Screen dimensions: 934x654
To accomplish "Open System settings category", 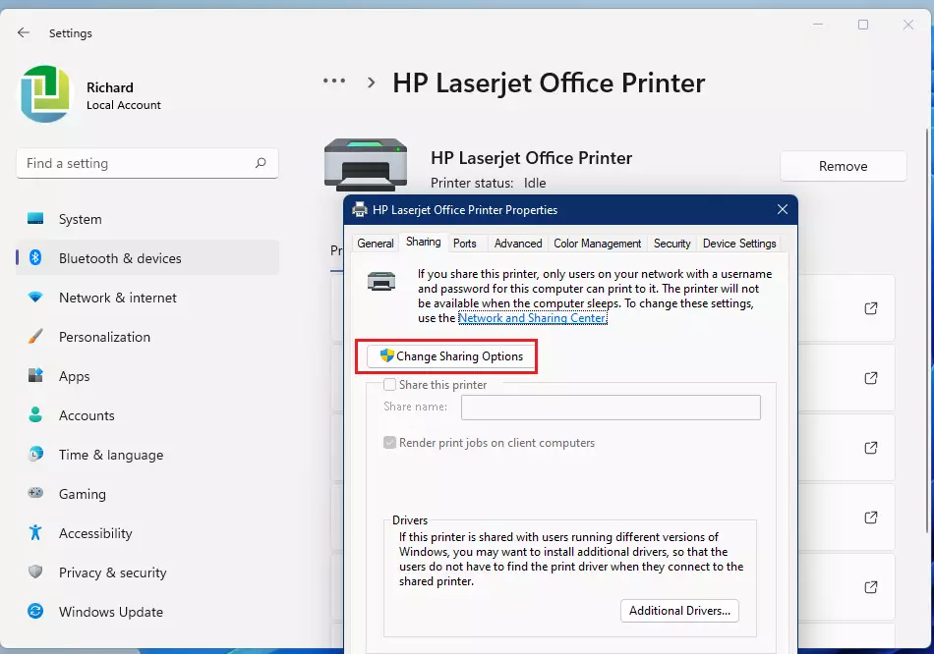I will point(147,219).
